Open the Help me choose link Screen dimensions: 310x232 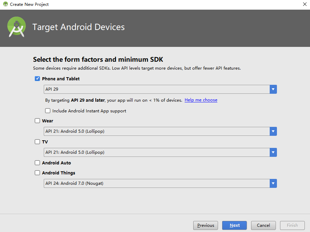201,100
